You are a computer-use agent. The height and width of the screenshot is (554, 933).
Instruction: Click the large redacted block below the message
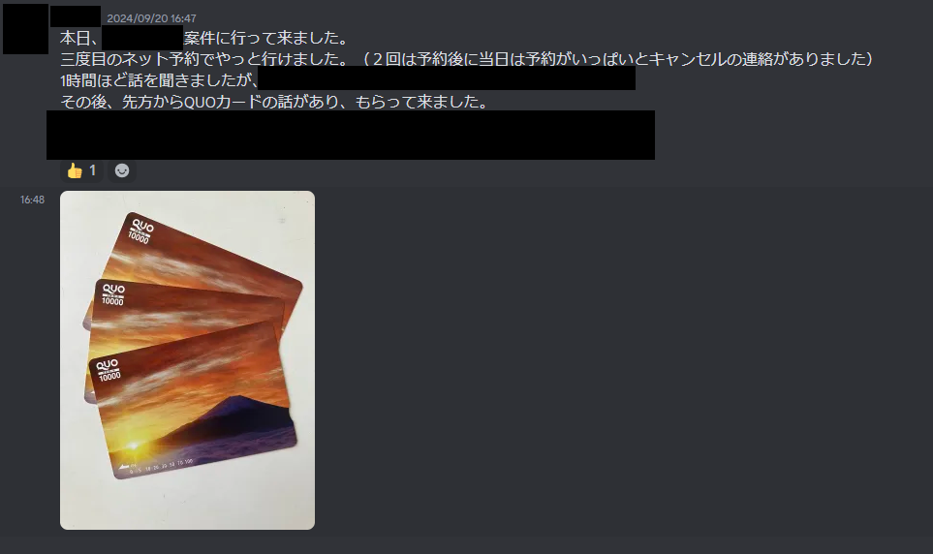pos(351,135)
